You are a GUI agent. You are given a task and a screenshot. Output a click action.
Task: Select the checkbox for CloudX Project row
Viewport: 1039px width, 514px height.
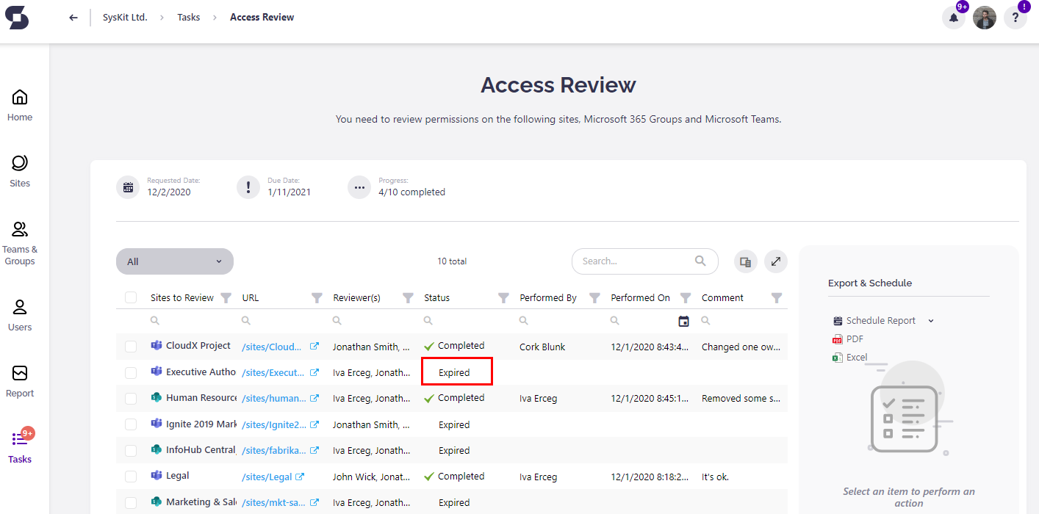click(131, 346)
